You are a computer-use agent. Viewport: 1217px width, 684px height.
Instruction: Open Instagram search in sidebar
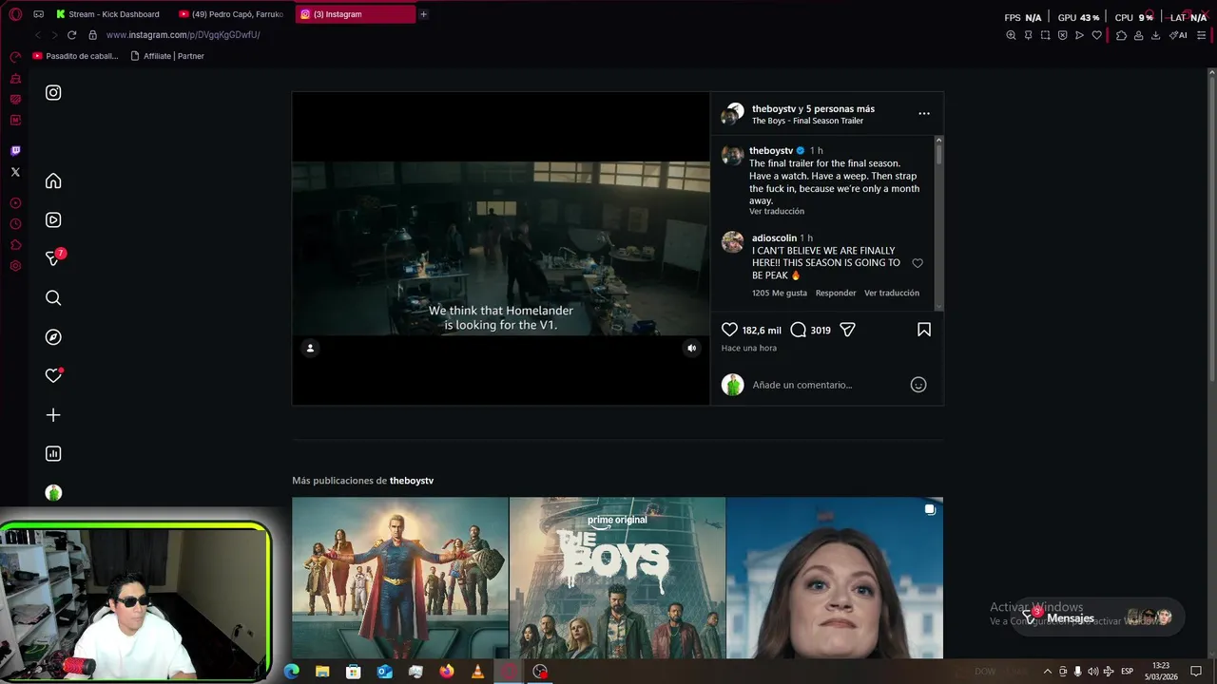coord(53,297)
